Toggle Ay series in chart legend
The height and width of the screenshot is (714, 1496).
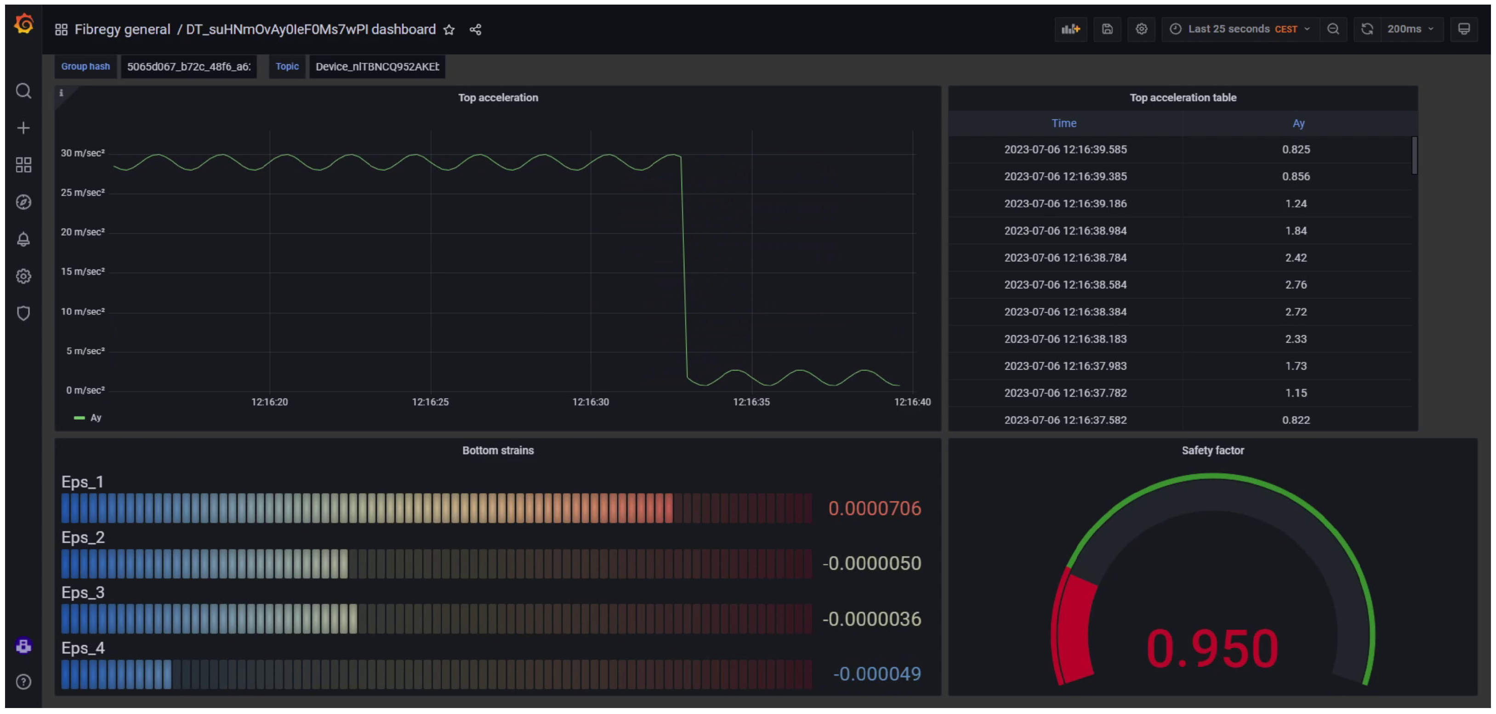pyautogui.click(x=96, y=418)
